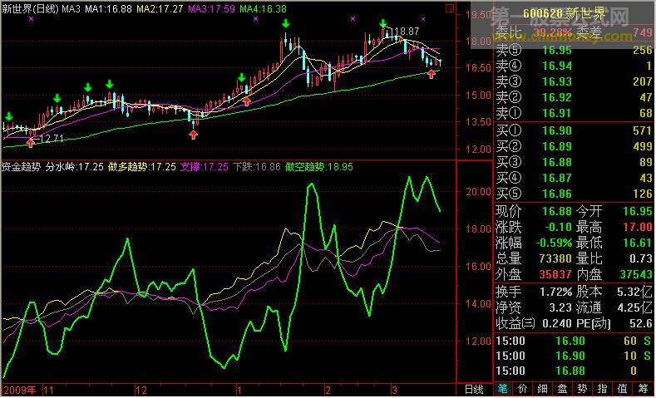
Task: Click the small red window icon beside the price axis
Action: click(x=450, y=8)
